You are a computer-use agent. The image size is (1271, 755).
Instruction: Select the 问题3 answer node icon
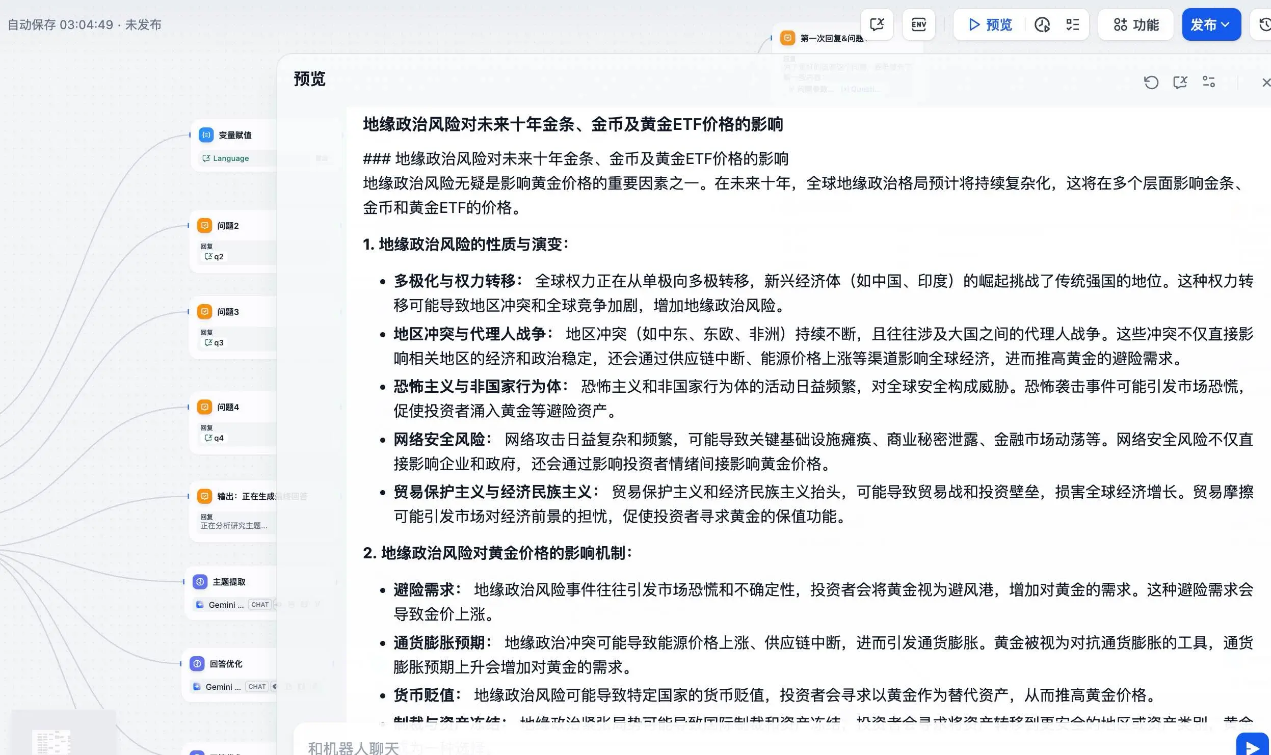coord(204,311)
